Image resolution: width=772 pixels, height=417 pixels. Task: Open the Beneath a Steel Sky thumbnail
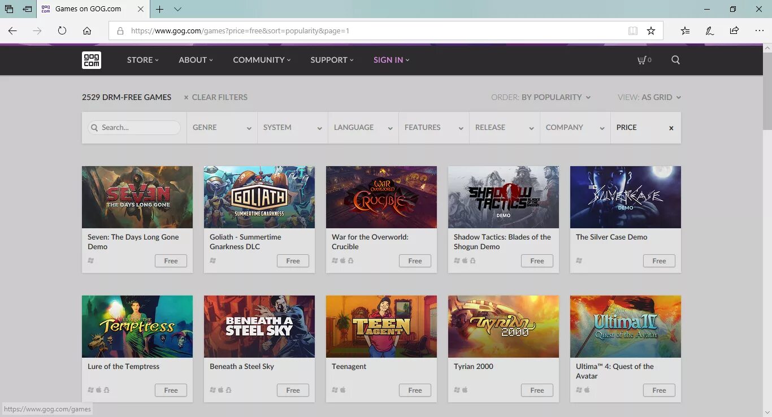click(259, 327)
